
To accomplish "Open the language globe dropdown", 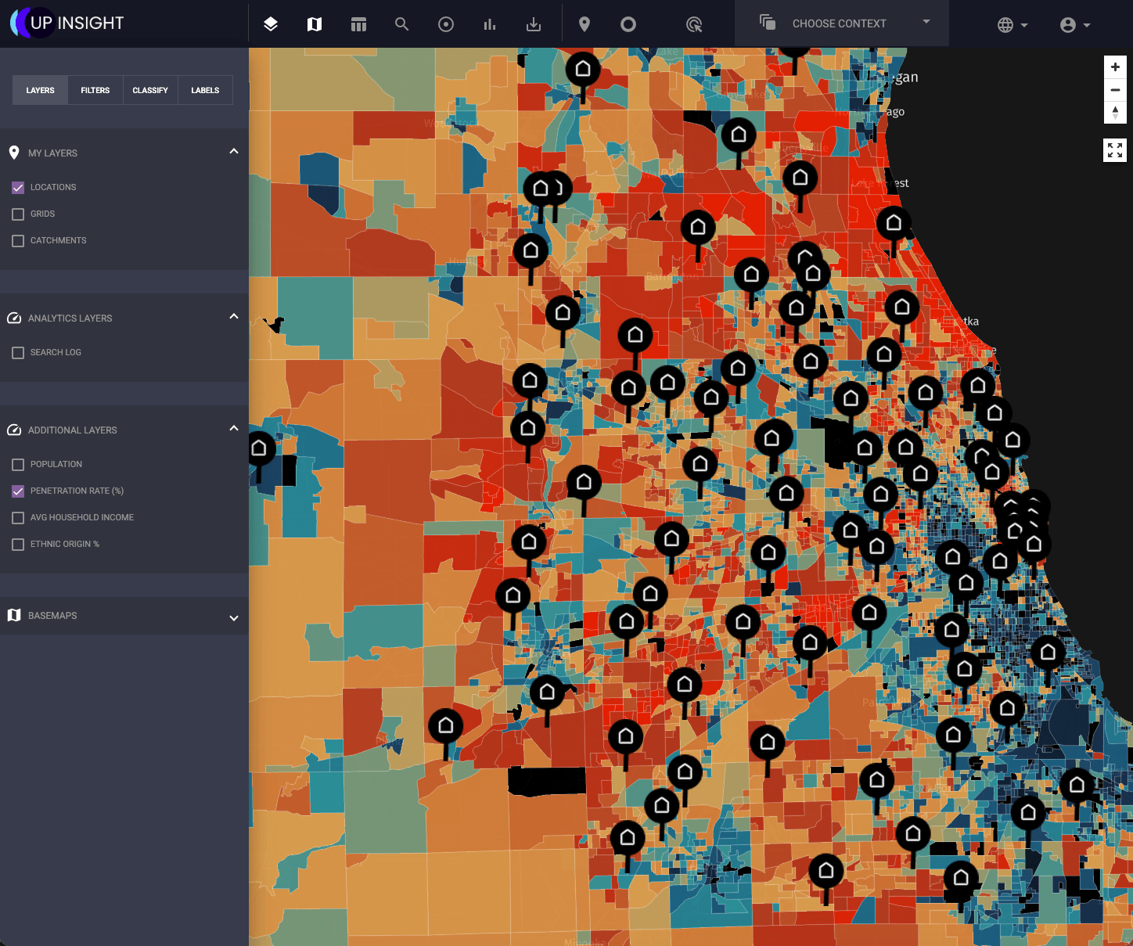I will pyautogui.click(x=1013, y=25).
